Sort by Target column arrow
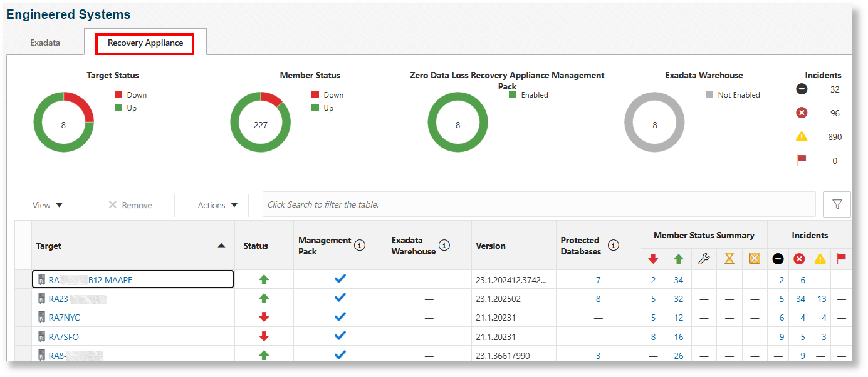The image size is (868, 377). (221, 246)
